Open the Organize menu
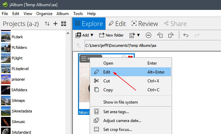The width and height of the screenshot is (221, 134). click(44, 14)
